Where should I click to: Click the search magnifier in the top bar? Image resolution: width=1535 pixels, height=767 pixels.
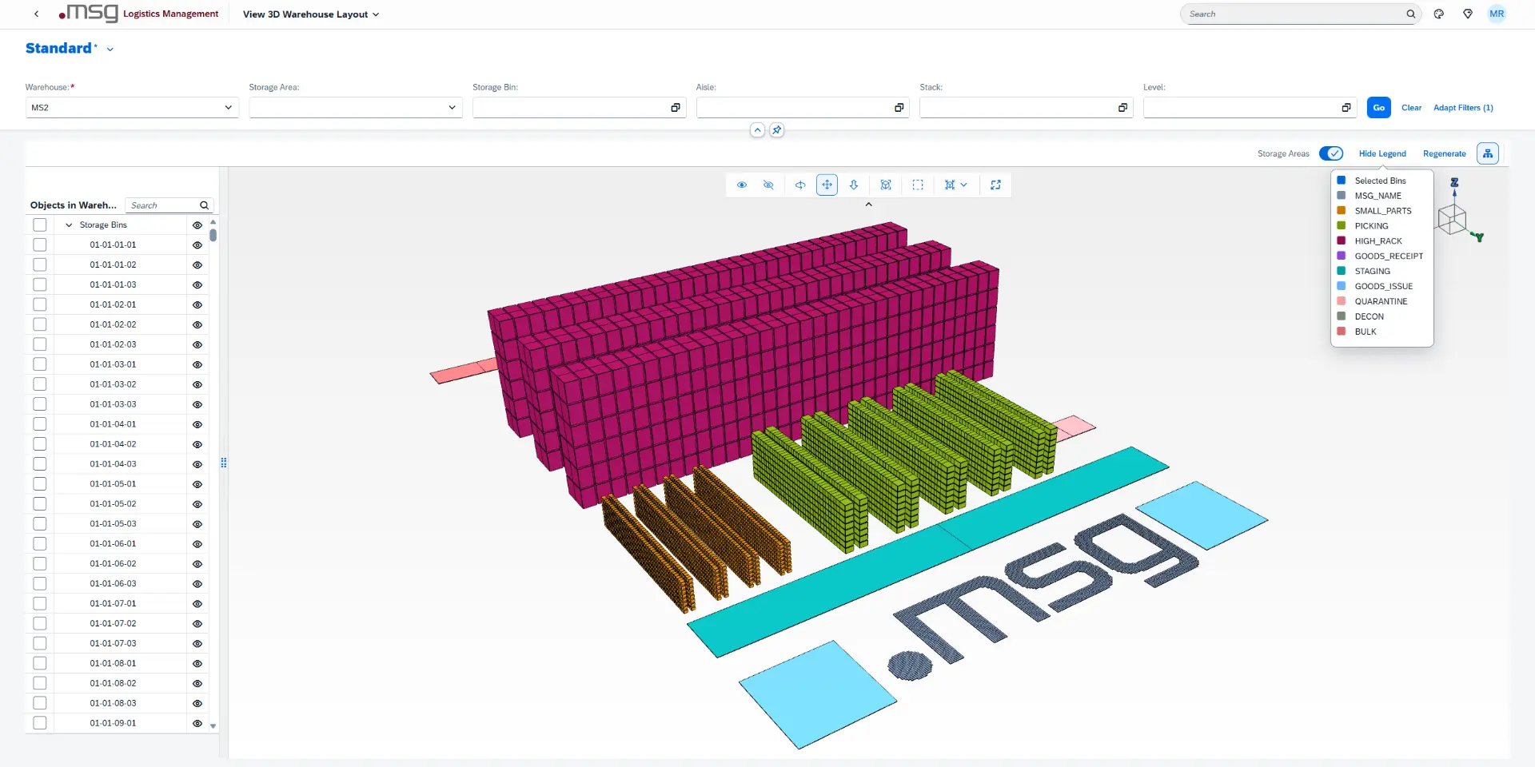pyautogui.click(x=1410, y=14)
